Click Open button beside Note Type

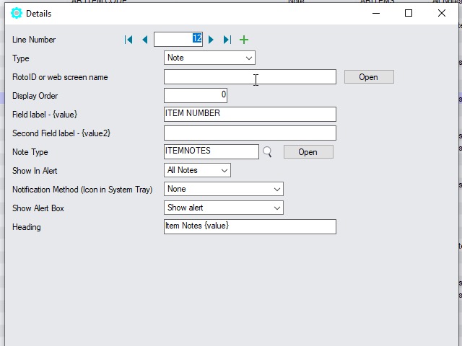coord(308,152)
